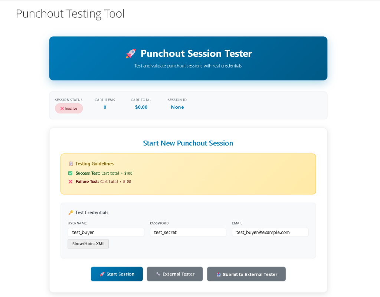380x297 pixels.
Task: Click the Session Status label
Action: 69,100
